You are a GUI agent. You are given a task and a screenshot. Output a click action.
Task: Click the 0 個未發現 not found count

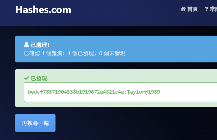(x=112, y=53)
